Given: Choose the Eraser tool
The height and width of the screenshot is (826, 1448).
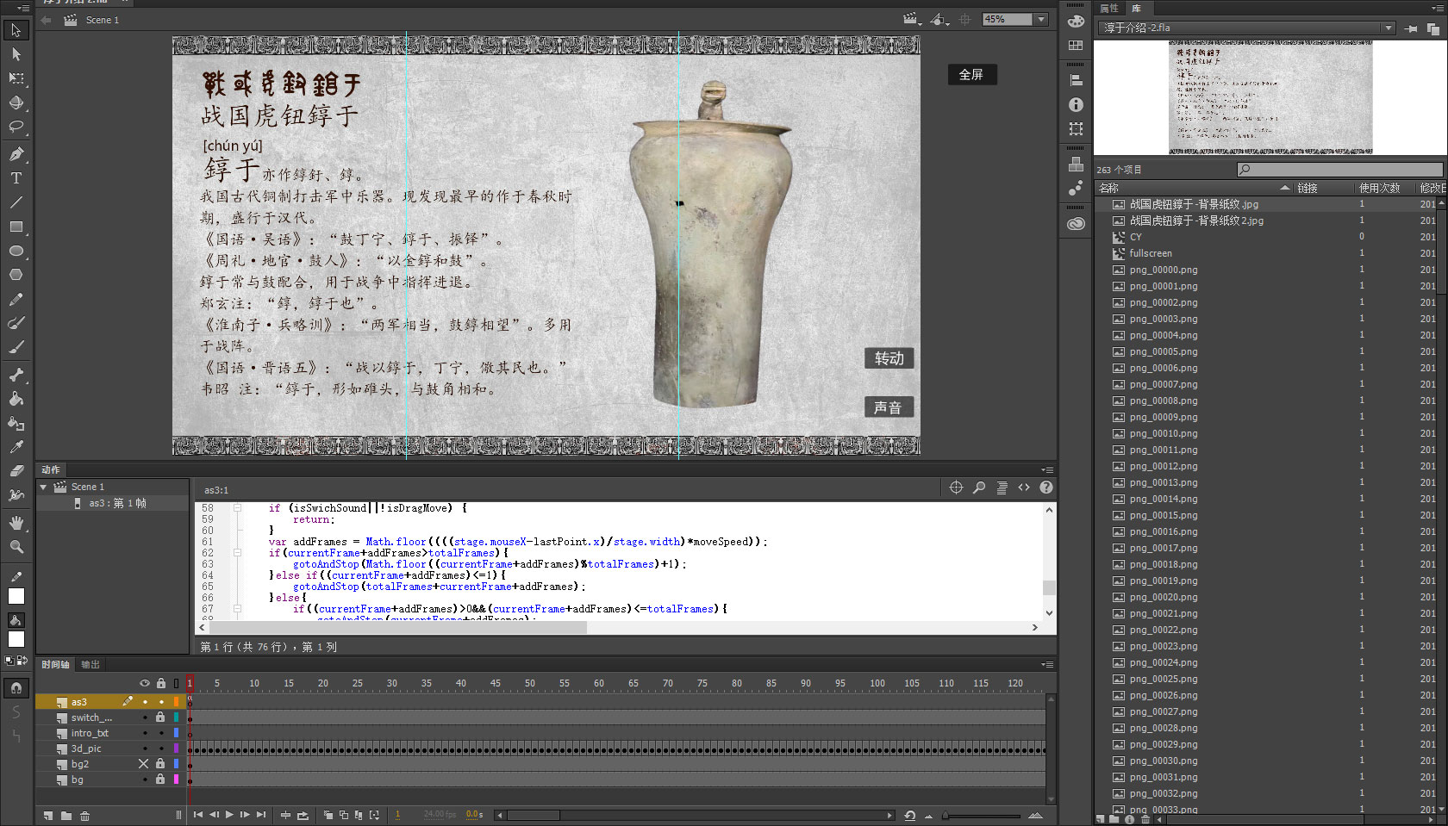Looking at the screenshot, I should (16, 470).
